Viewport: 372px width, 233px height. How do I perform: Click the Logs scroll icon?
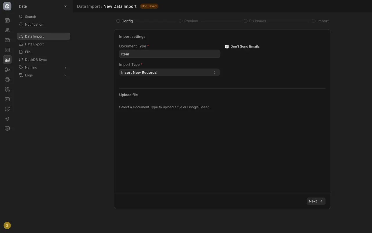tap(21, 75)
